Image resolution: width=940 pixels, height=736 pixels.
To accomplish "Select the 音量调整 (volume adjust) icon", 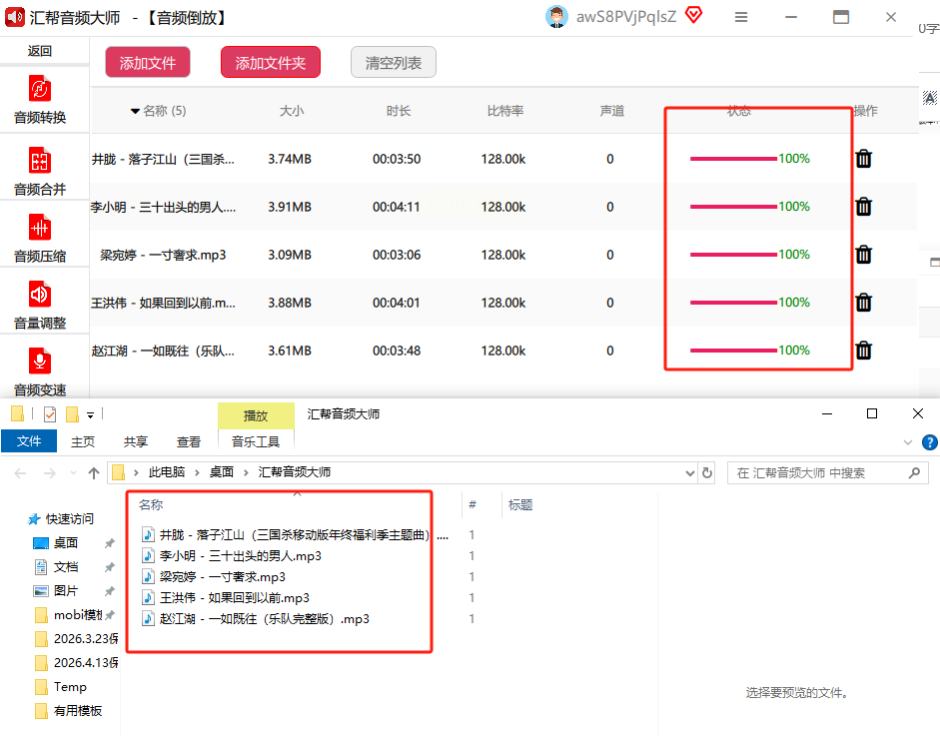I will [40, 305].
